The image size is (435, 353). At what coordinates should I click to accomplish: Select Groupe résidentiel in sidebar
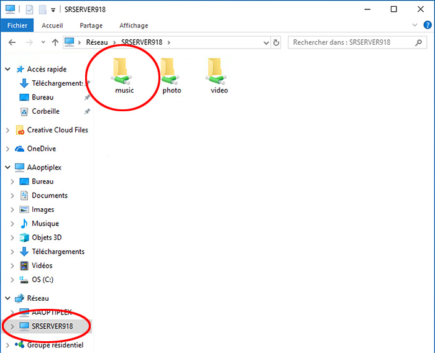pyautogui.click(x=55, y=345)
